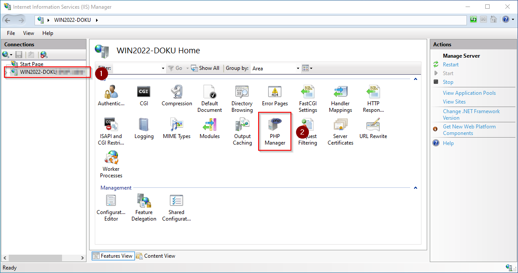Open the help dropdown arrow at top right
This screenshot has width=518, height=273.
click(513, 20)
